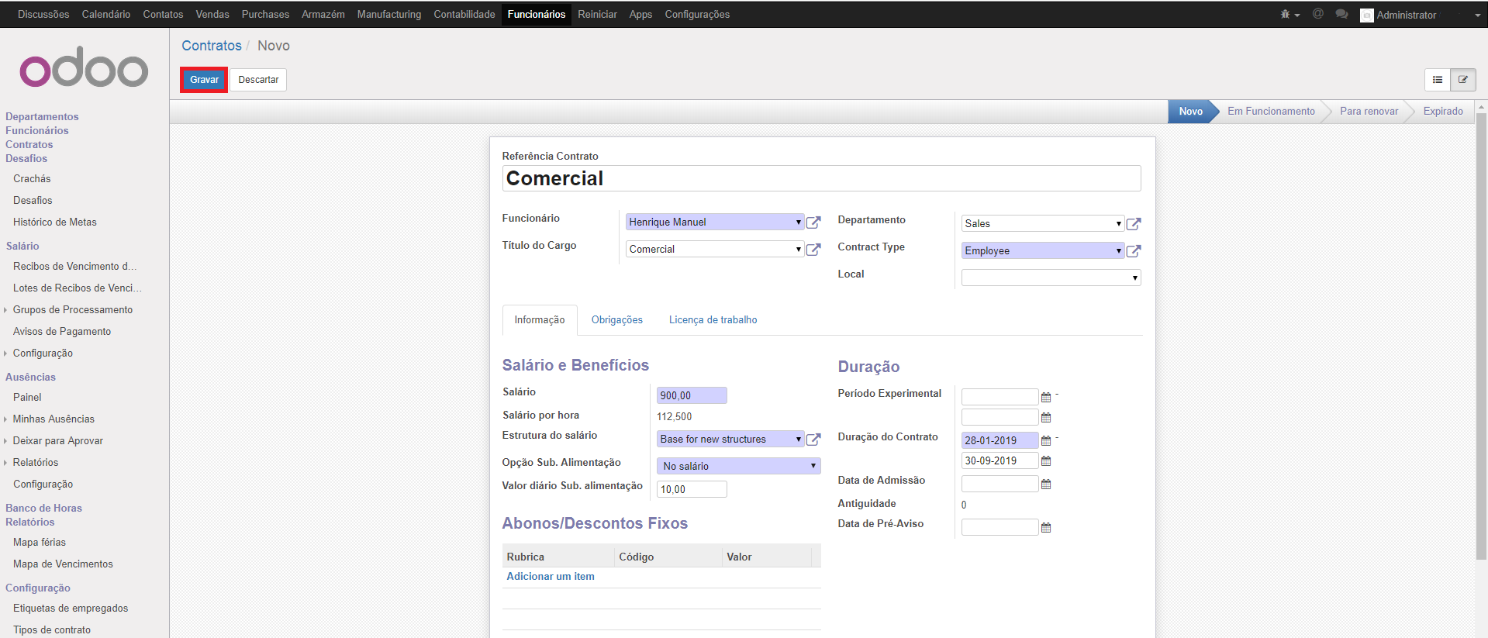
Task: Open Estrutura do salário dropdown
Action: coord(730,440)
